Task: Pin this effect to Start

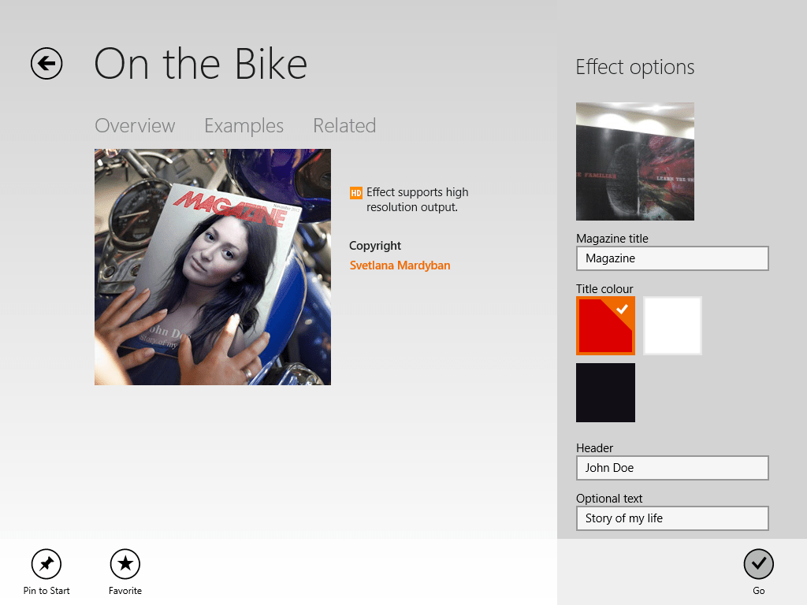Action: pyautogui.click(x=46, y=564)
